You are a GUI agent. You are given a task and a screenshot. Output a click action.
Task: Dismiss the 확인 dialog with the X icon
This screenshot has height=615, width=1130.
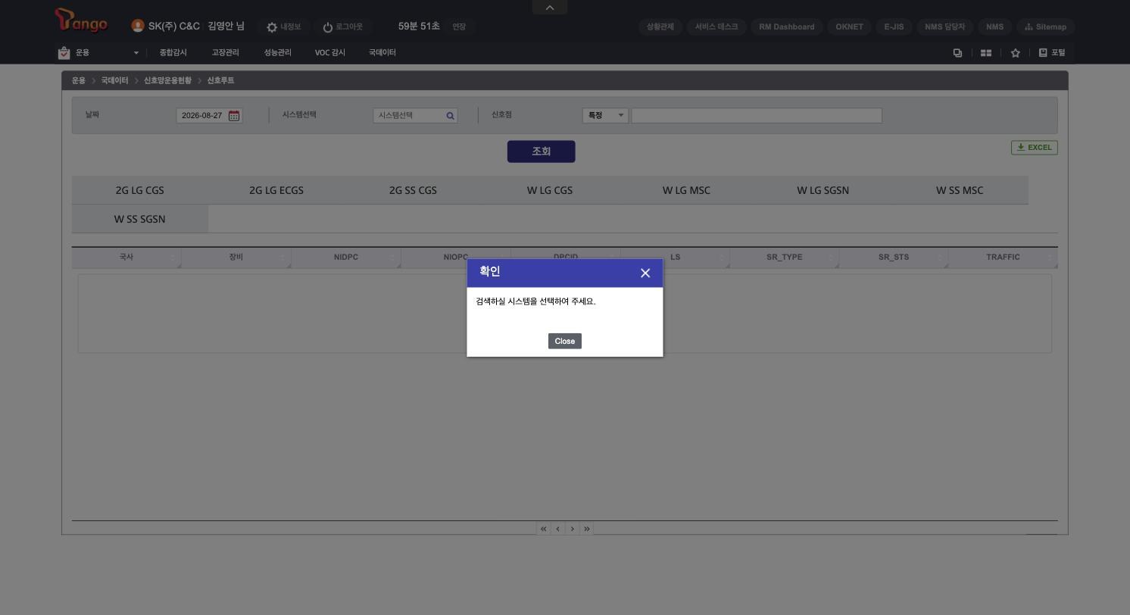tap(645, 273)
